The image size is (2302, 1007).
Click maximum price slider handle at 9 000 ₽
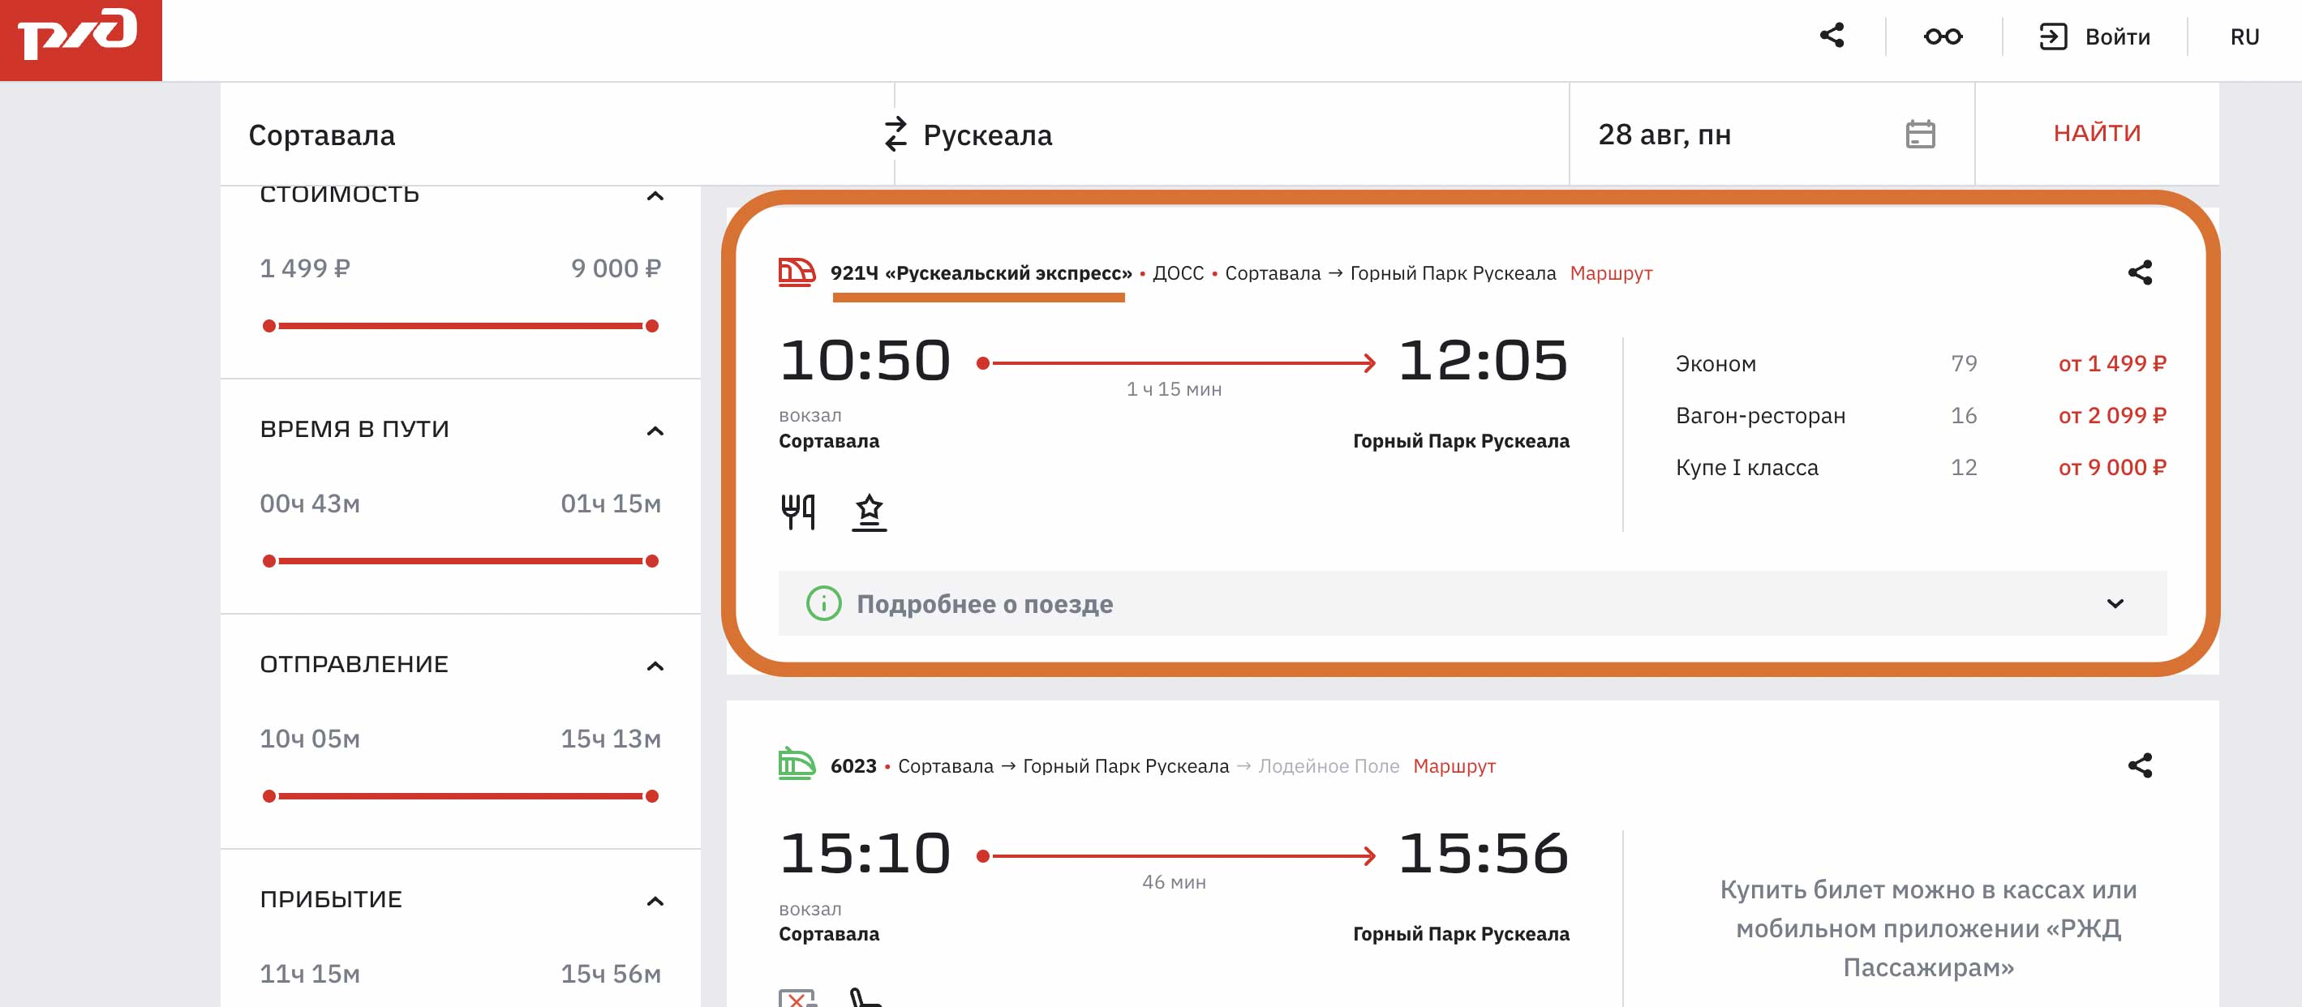(652, 326)
